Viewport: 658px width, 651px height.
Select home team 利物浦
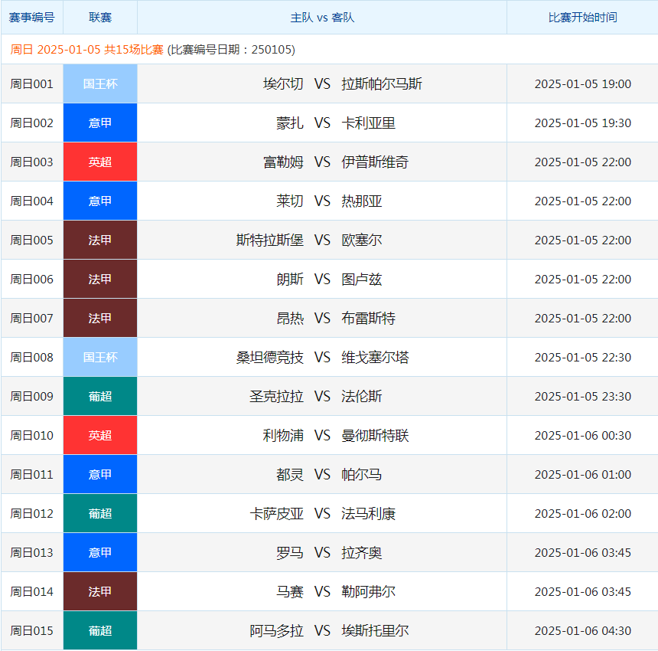pos(283,436)
